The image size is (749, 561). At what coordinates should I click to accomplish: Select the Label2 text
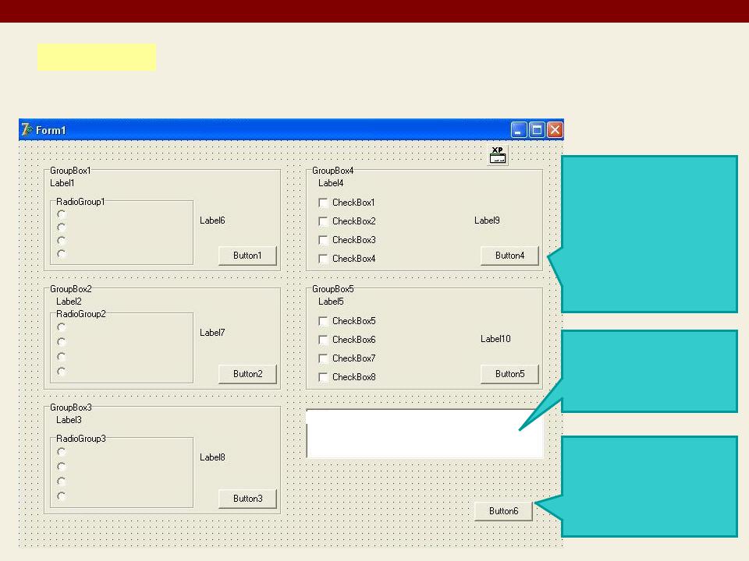click(x=69, y=302)
